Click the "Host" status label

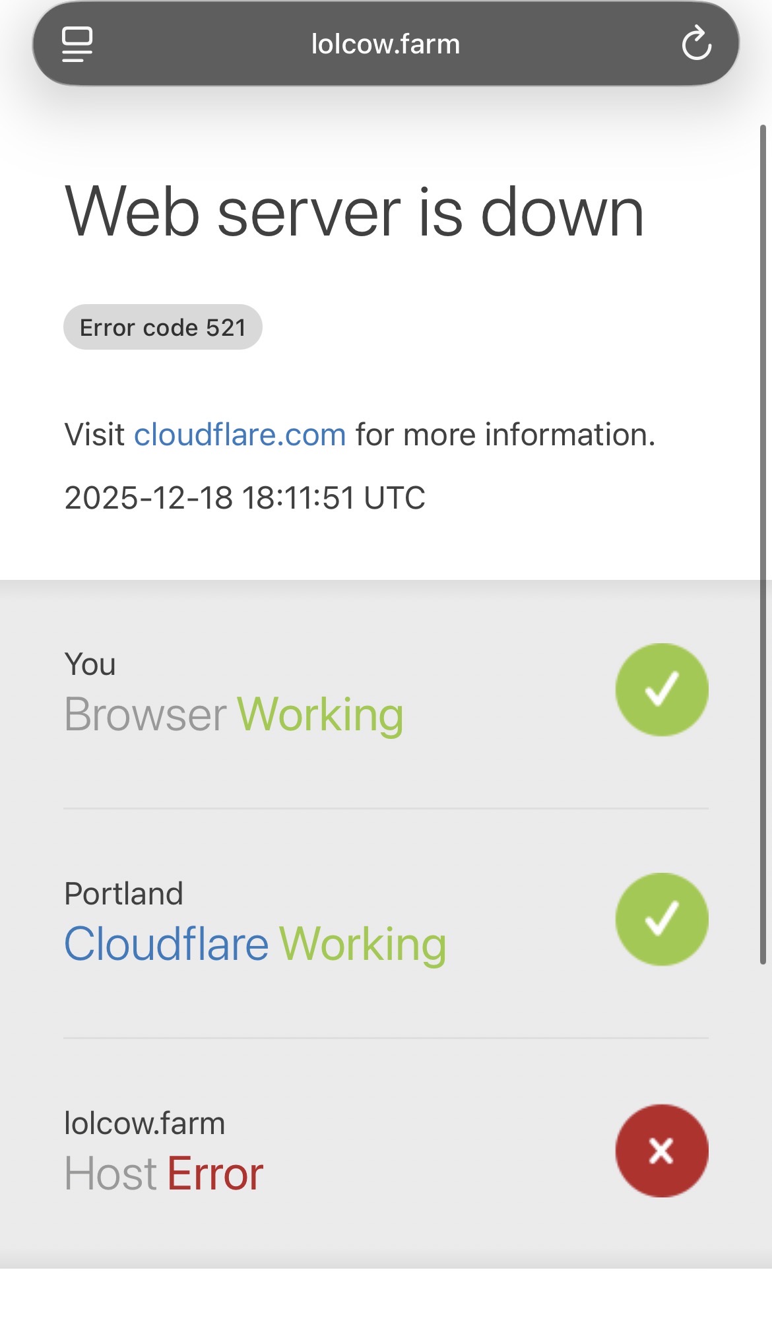click(x=110, y=1174)
